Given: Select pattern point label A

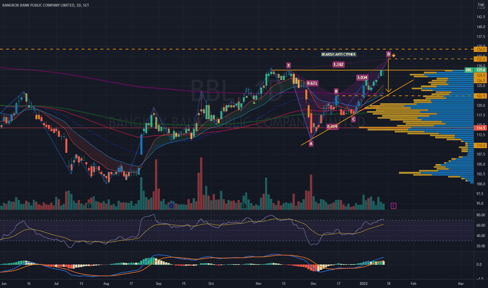Looking at the screenshot, I should pos(311,143).
